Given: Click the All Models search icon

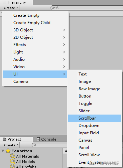Looking at the screenshot, I should click(x=13, y=161).
